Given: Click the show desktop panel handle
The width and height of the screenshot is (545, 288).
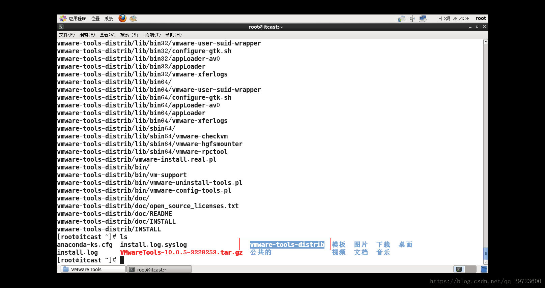Looking at the screenshot, I should tap(58, 269).
